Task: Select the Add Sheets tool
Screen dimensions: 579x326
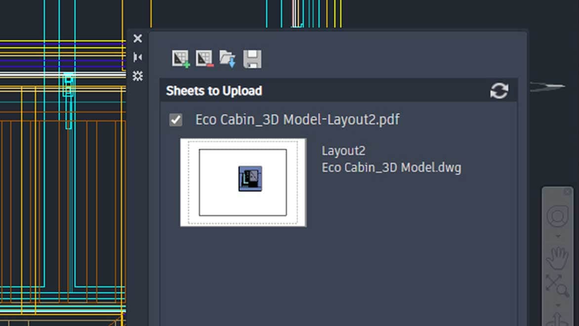Action: [x=180, y=58]
